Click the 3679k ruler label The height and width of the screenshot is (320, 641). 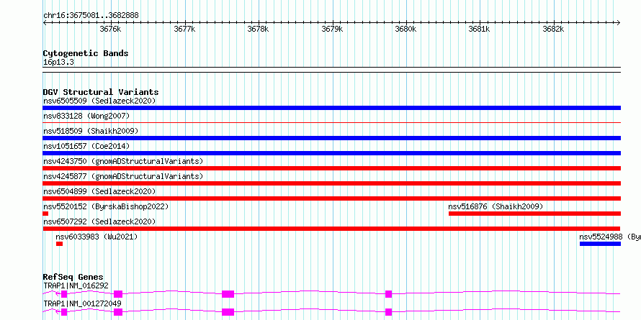[332, 29]
